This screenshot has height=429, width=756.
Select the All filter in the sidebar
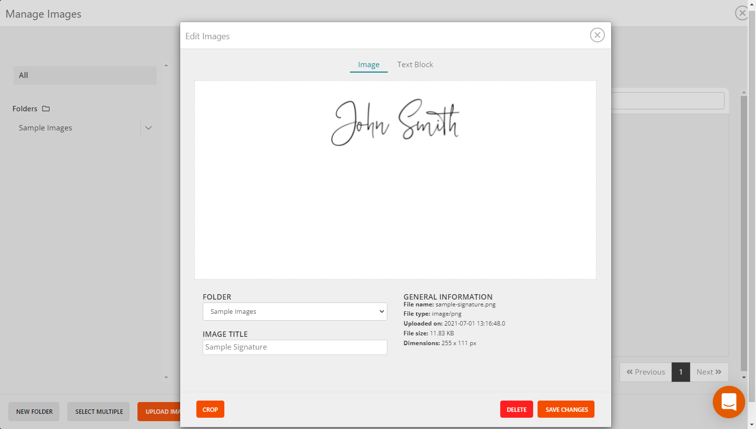84,75
